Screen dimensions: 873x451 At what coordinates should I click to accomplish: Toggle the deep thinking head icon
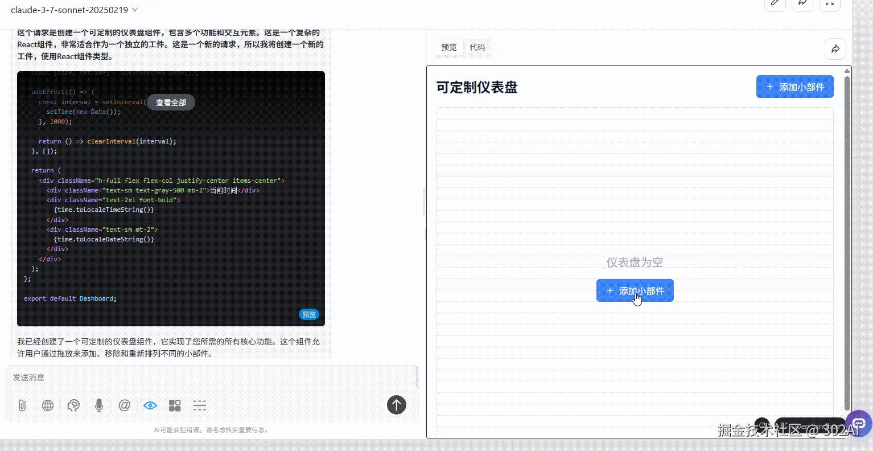(x=73, y=405)
